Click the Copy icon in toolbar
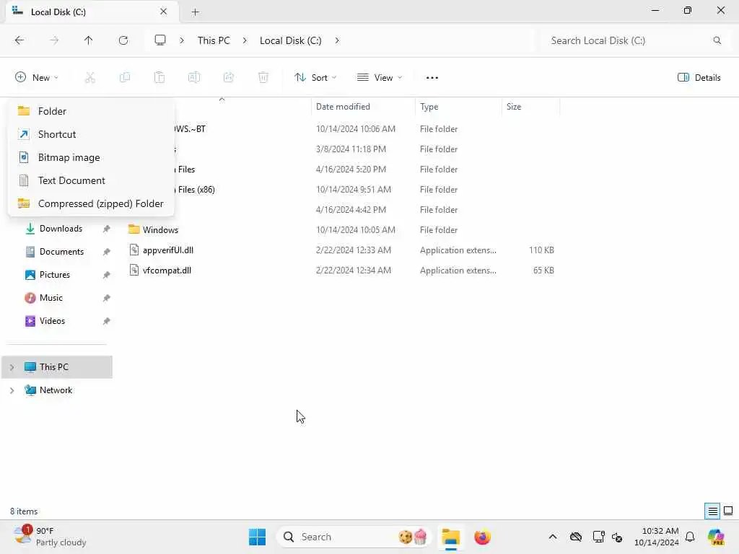The image size is (739, 554). pyautogui.click(x=125, y=78)
